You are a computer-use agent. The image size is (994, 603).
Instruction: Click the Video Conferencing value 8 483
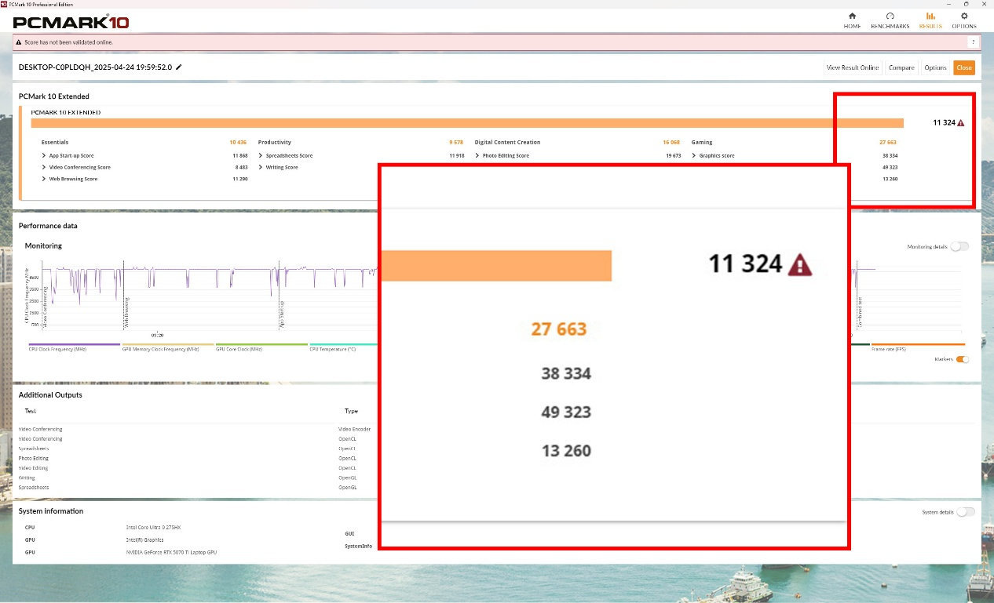coord(241,167)
